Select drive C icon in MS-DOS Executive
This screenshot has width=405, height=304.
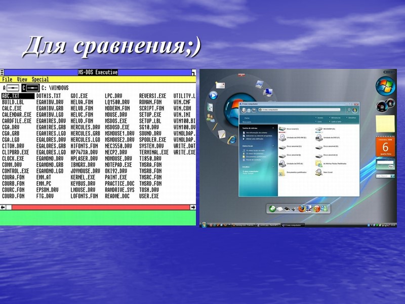[x=30, y=88]
